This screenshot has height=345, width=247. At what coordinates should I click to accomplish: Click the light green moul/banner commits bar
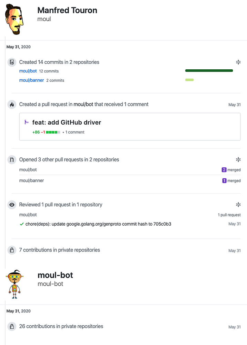(189, 80)
